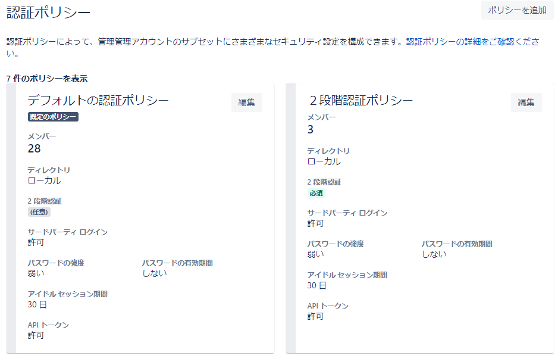Click the ポリシーを追加 button
The height and width of the screenshot is (355, 558).
tap(516, 10)
